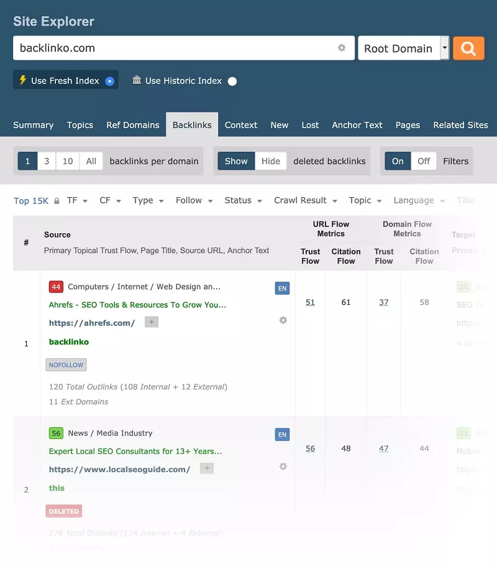Click the gear icon in the localseoguide.com row
Image resolution: width=497 pixels, height=566 pixels.
click(x=283, y=466)
